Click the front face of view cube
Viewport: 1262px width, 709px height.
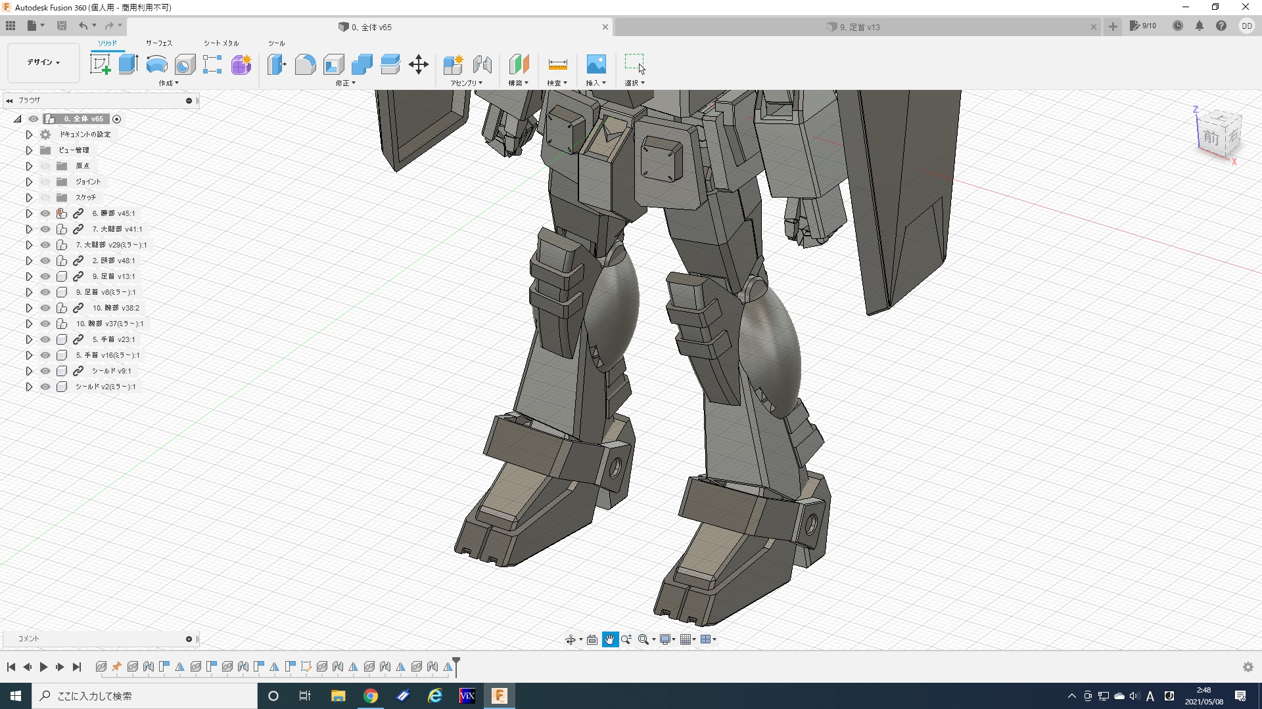[x=1211, y=138]
